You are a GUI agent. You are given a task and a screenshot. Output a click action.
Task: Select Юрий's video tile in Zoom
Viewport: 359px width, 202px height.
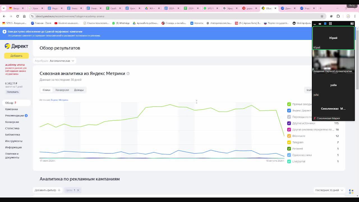333,38
